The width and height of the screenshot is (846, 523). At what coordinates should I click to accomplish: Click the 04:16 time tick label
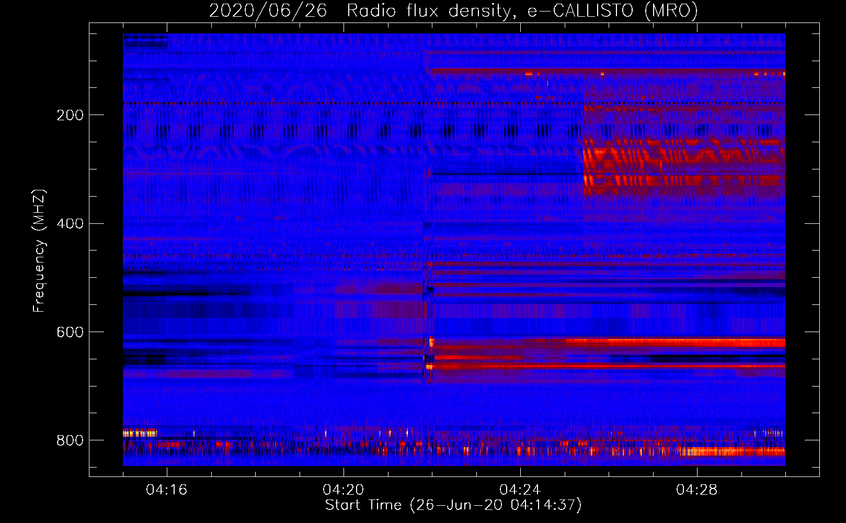click(x=167, y=490)
